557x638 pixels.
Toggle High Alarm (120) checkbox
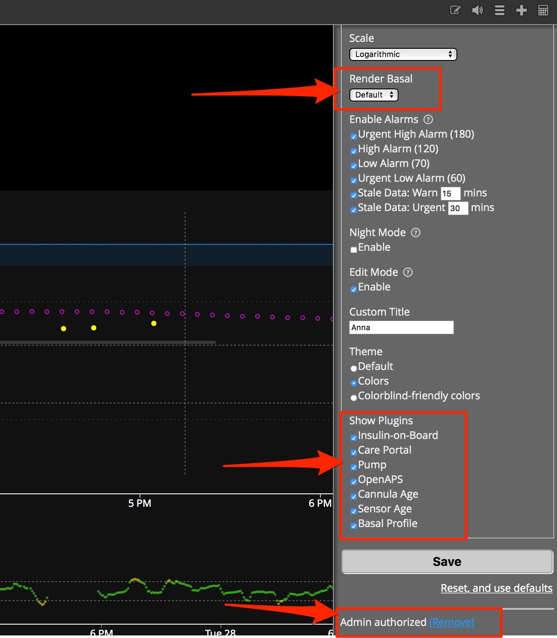click(354, 151)
